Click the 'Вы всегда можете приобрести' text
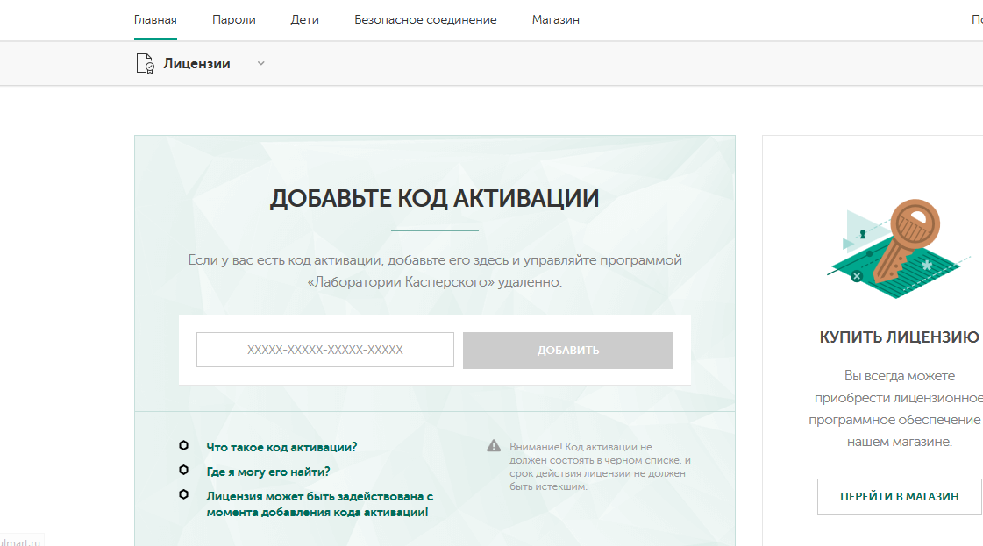 click(x=898, y=408)
